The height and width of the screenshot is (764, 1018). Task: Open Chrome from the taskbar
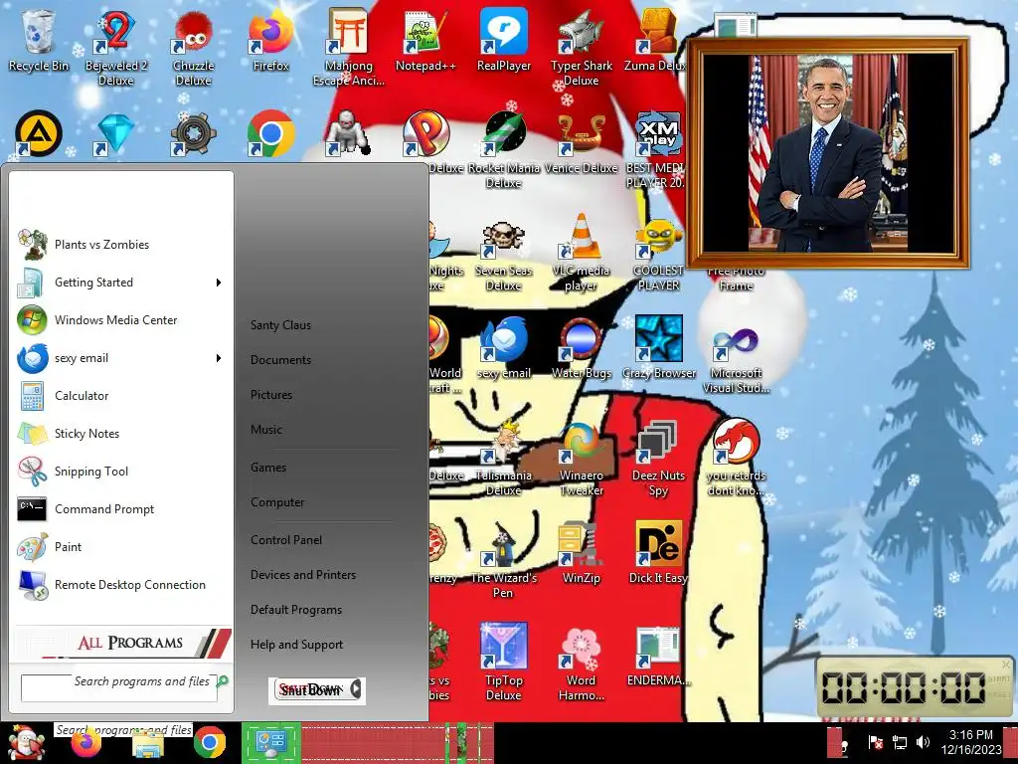pyautogui.click(x=209, y=742)
